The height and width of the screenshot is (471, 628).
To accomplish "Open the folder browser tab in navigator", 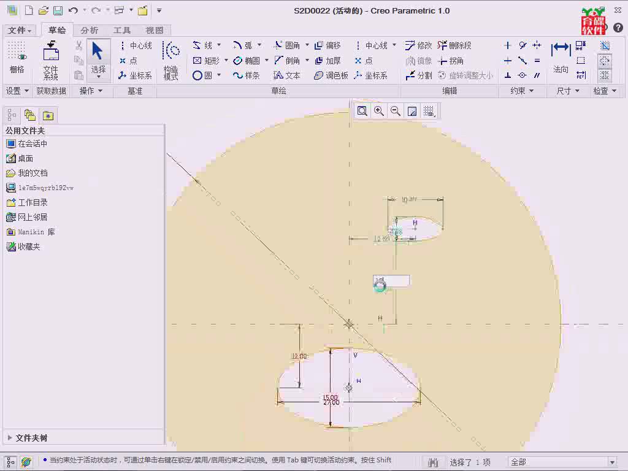I will pyautogui.click(x=29, y=115).
